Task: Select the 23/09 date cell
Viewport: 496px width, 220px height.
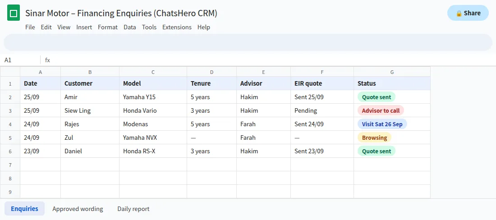Action: [41, 151]
